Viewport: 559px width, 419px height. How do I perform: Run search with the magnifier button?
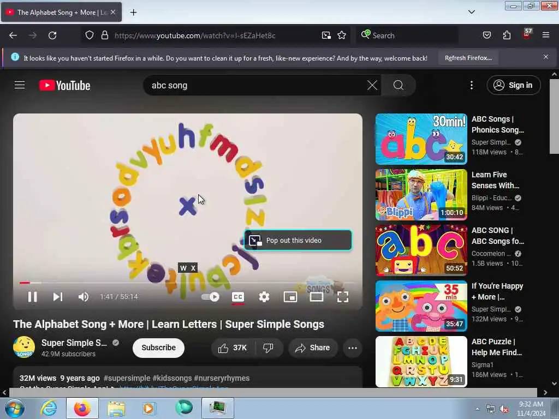click(398, 85)
